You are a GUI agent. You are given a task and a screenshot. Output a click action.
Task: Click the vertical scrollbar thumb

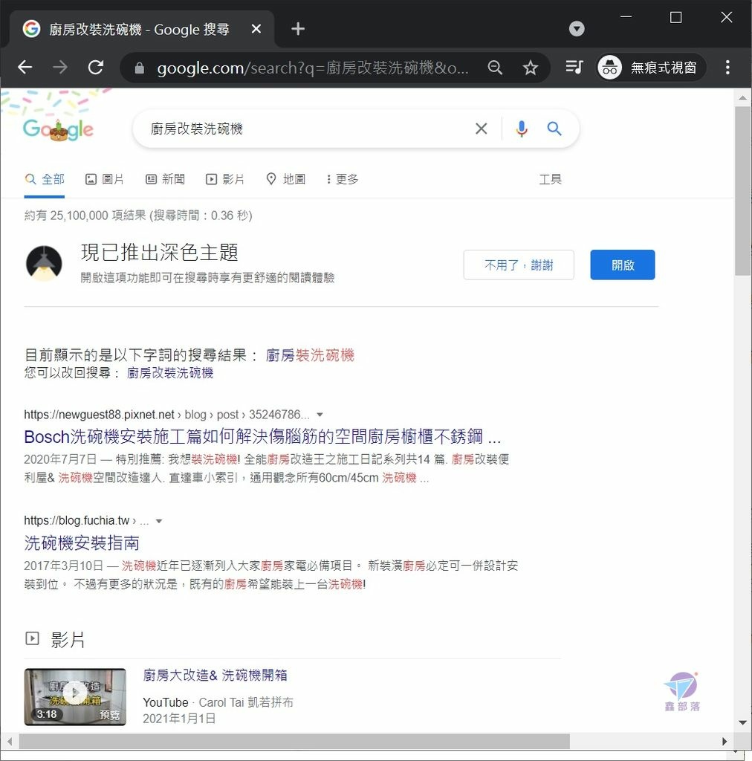click(742, 191)
